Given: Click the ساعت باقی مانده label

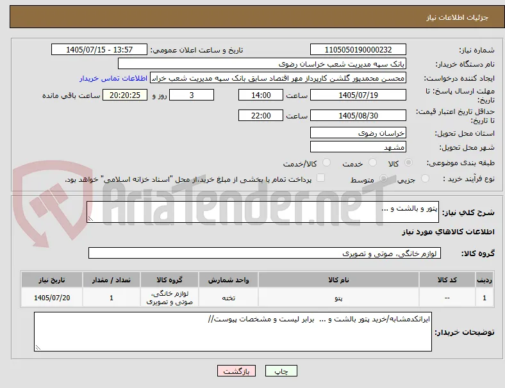Looking at the screenshot, I should [x=71, y=95].
